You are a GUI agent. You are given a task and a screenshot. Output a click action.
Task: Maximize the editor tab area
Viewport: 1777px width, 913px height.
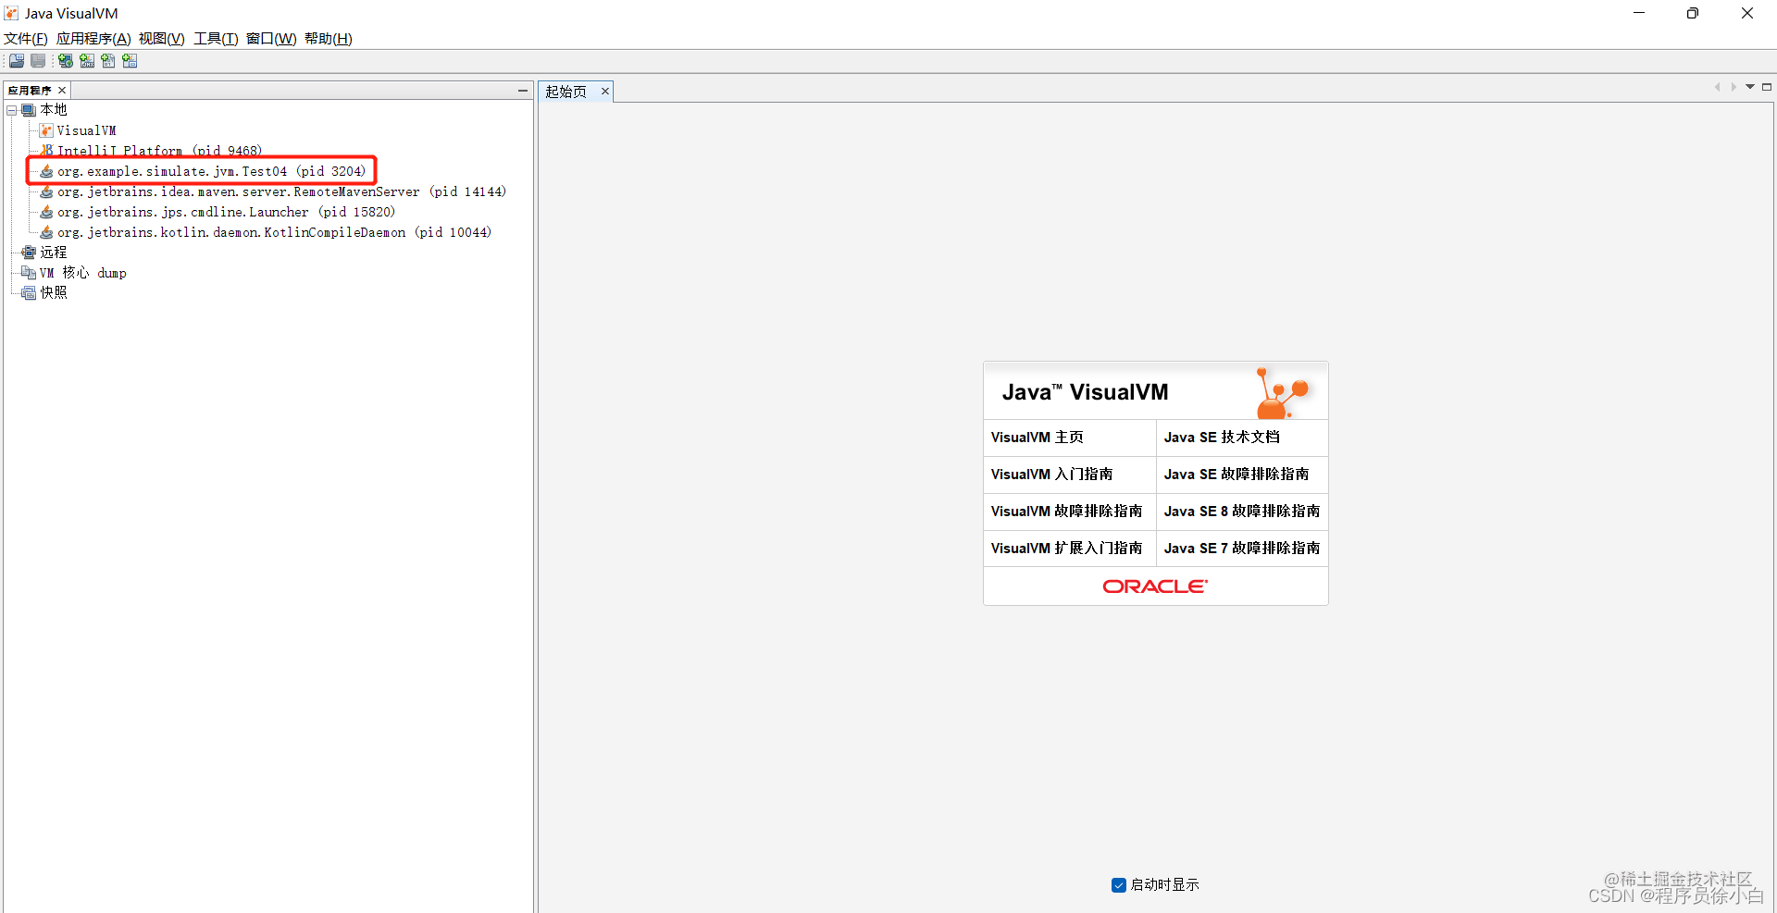pos(1767,87)
